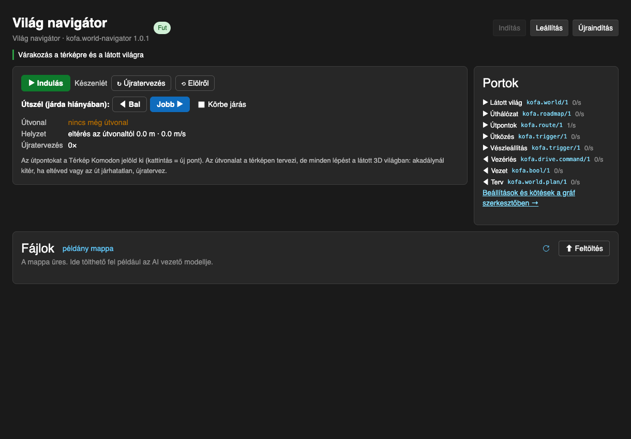Click the Portok panel heading
Image resolution: width=631 pixels, height=439 pixels.
tap(500, 83)
